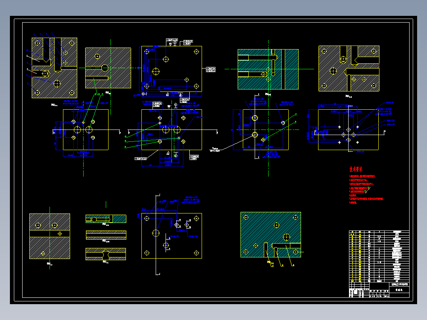This screenshot has height=320, width=427.
Task: Click the title block below the parts list
Action: (379, 290)
